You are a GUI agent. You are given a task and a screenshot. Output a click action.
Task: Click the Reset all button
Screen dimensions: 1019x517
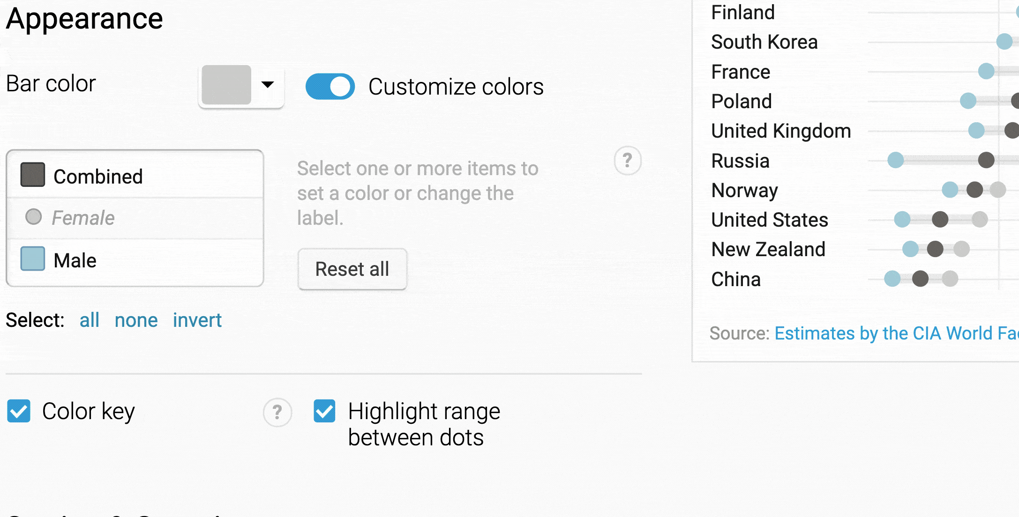[x=352, y=269]
